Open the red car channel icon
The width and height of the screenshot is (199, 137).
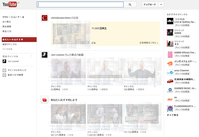tap(170, 81)
